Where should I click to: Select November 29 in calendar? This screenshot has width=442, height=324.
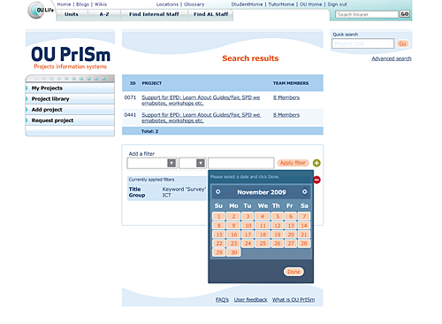coord(219,252)
